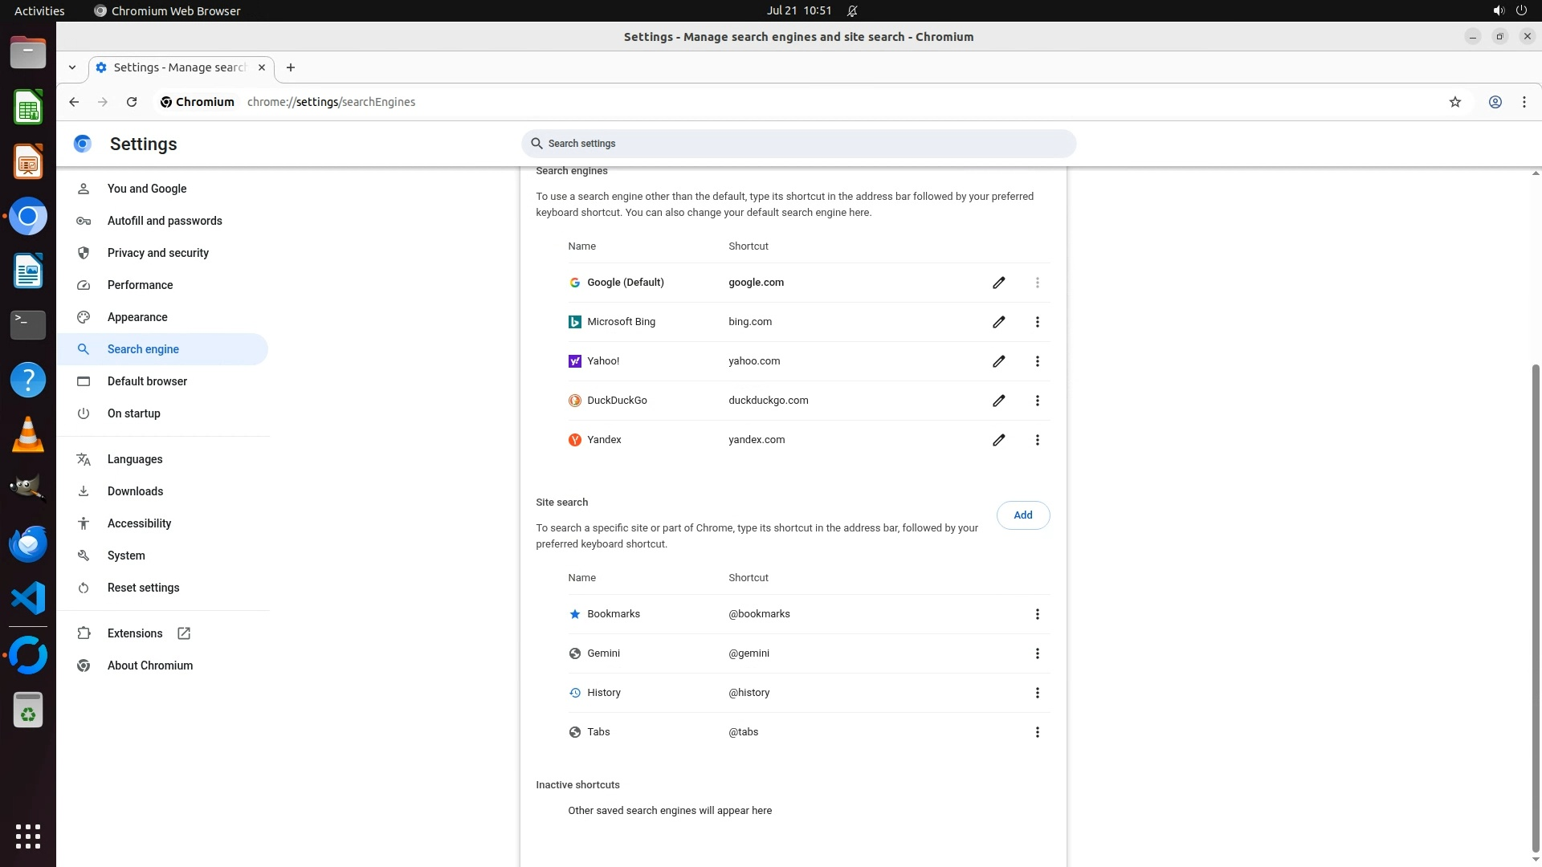Open more actions for Bookmarks shortcut
Image resolution: width=1542 pixels, height=867 pixels.
click(1037, 614)
